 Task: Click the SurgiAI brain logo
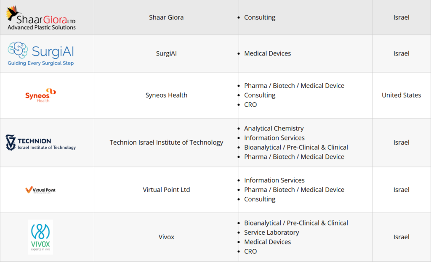click(41, 53)
